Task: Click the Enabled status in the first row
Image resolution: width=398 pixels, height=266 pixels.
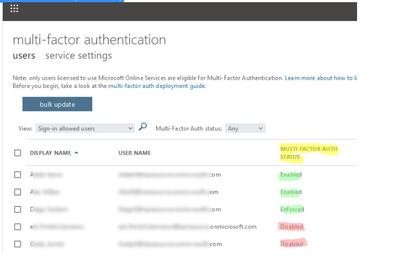Action: pos(291,175)
